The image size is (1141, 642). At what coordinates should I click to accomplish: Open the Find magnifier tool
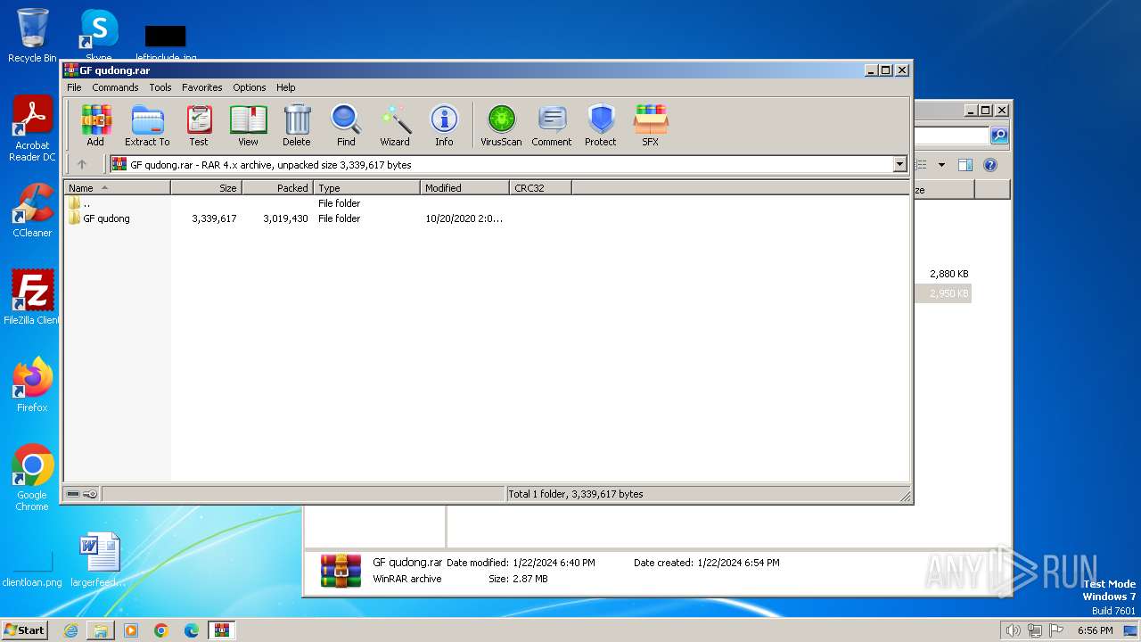tap(346, 126)
